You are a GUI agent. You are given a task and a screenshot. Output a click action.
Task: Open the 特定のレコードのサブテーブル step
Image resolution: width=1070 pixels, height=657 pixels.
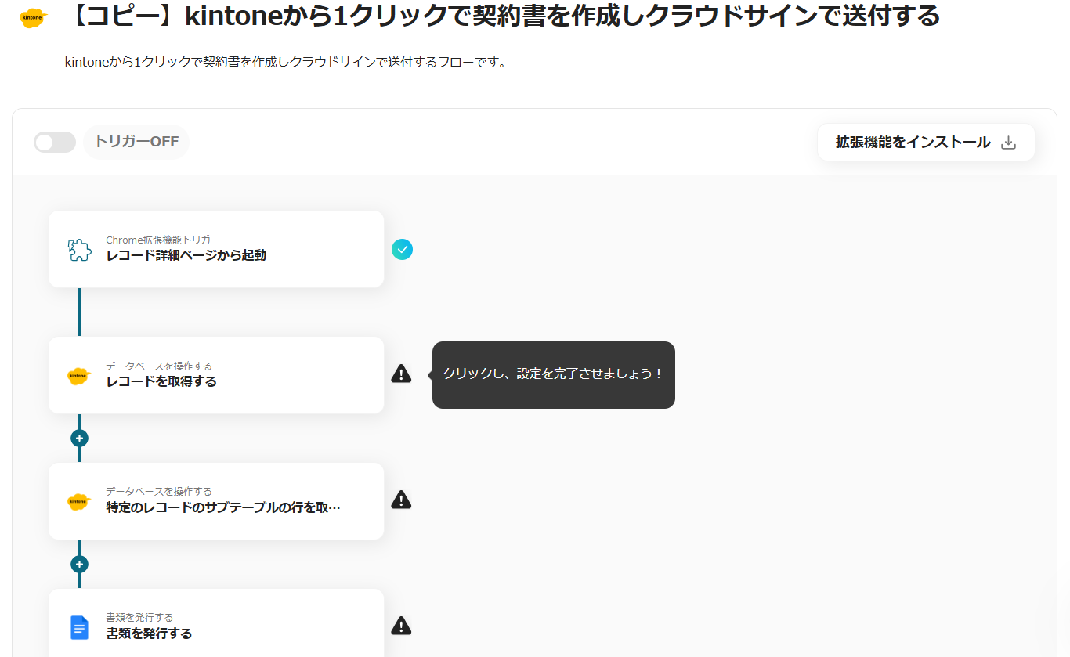(216, 501)
